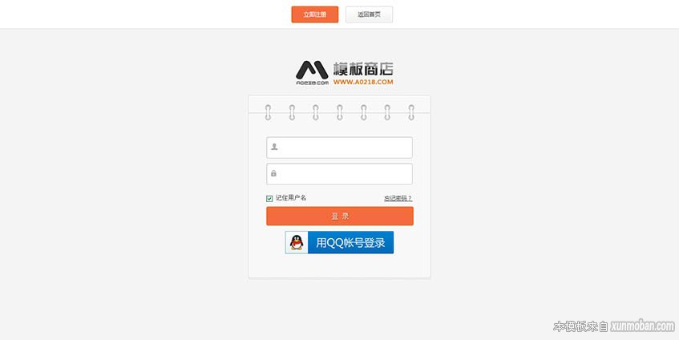Click the padlock icon in password field
679x340 pixels.
click(x=273, y=173)
